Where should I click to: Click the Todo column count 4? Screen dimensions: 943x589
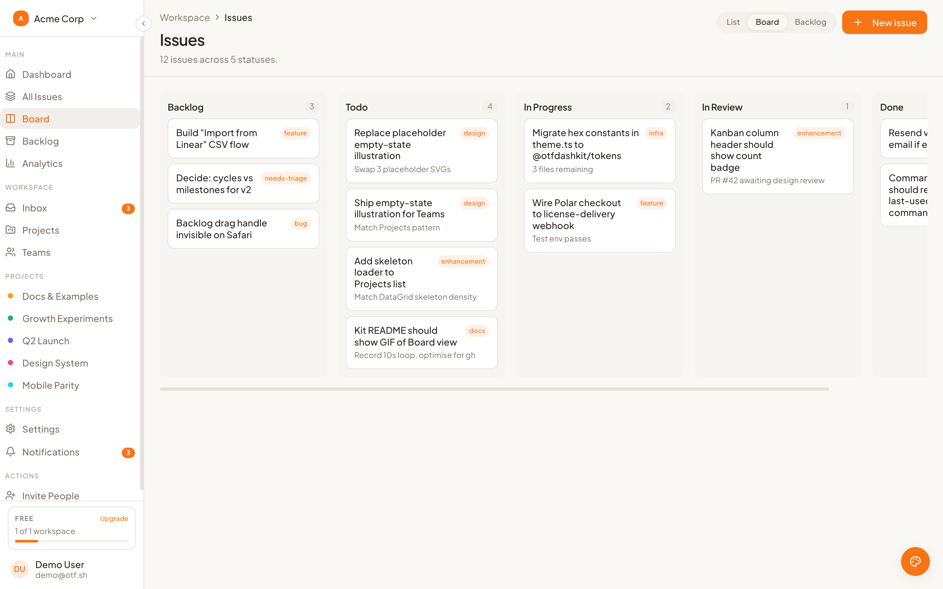[490, 107]
